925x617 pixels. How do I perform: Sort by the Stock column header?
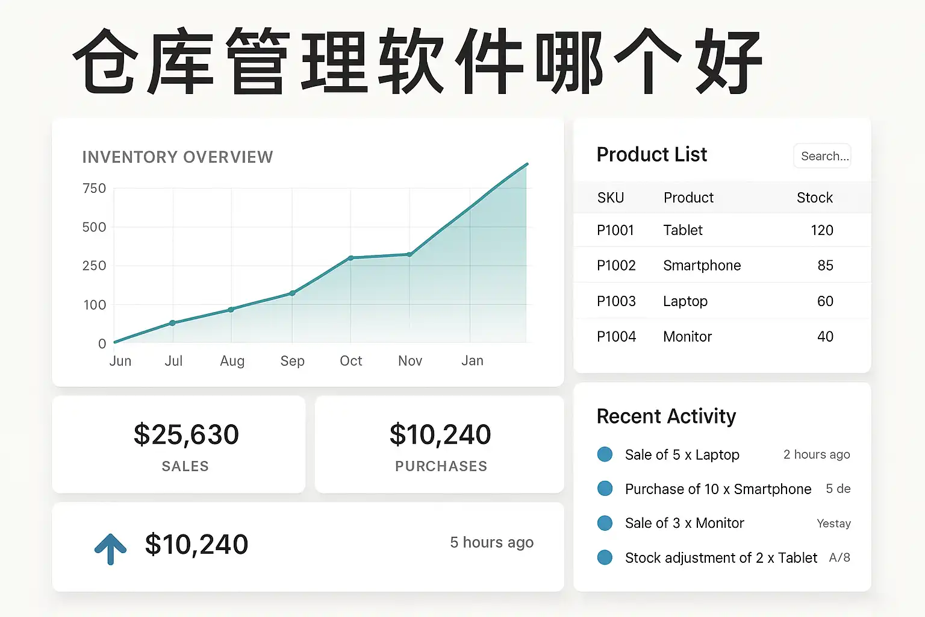tap(814, 198)
